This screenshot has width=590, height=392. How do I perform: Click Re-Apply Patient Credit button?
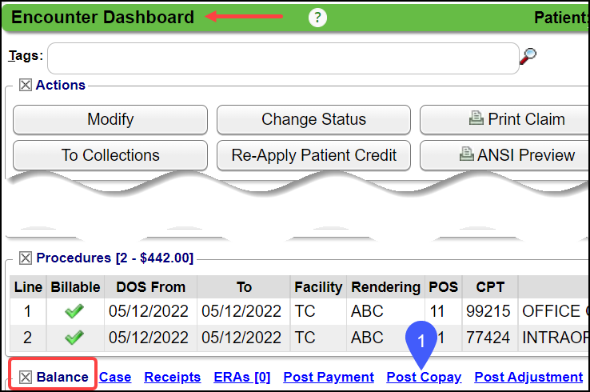[313, 155]
